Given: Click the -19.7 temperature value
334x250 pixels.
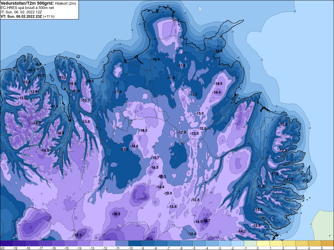Looking at the screenshot, I should click(x=206, y=221).
